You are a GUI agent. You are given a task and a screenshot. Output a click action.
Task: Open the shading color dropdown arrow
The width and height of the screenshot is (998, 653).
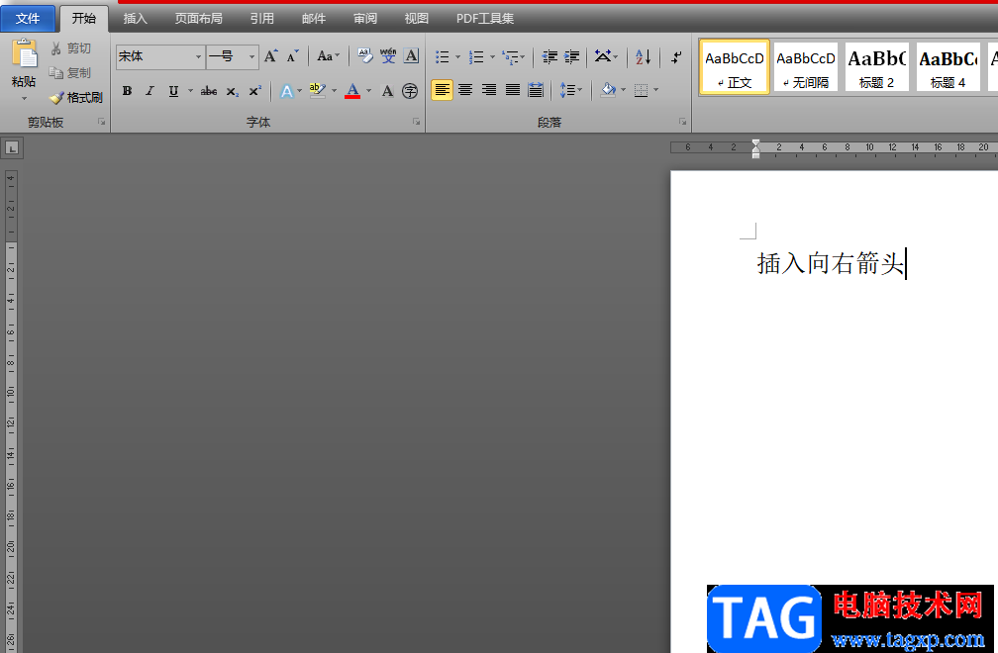point(623,90)
